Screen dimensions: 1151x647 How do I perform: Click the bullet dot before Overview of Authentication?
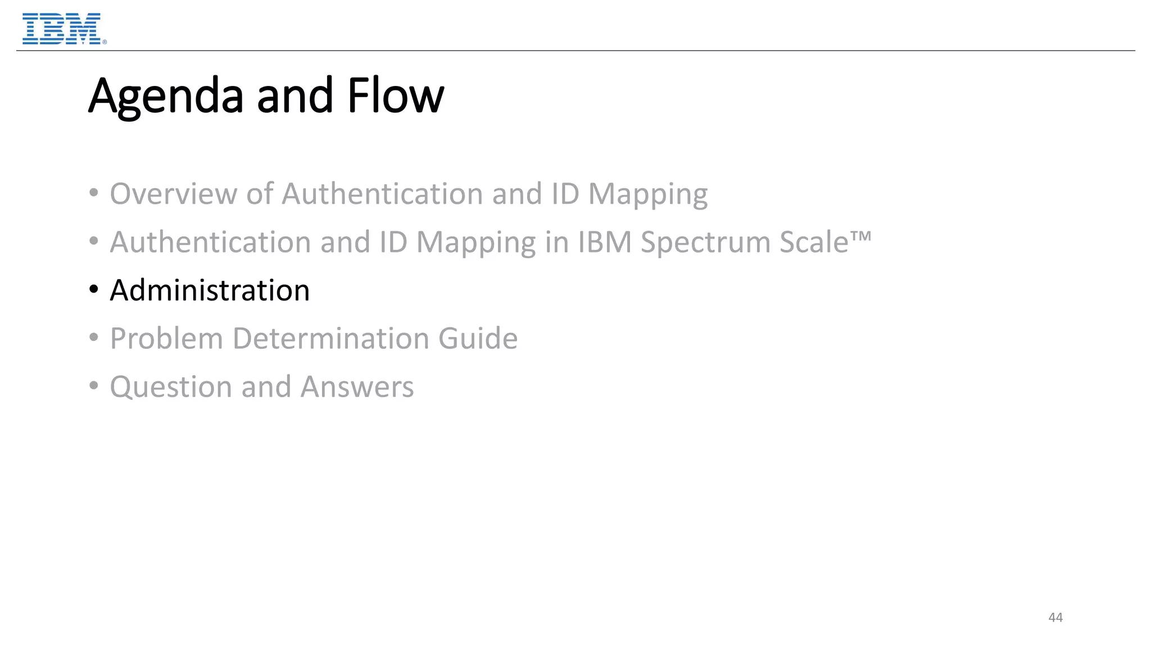click(x=94, y=193)
